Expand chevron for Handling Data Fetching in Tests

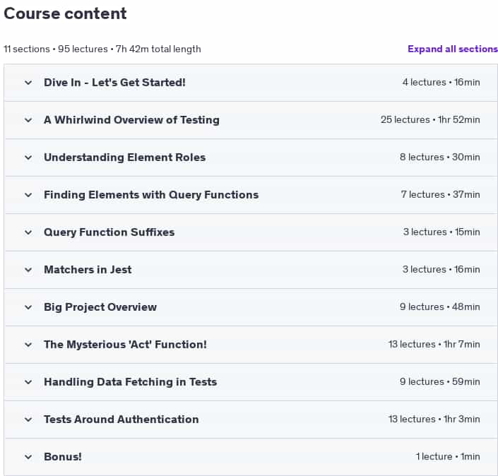tap(28, 382)
